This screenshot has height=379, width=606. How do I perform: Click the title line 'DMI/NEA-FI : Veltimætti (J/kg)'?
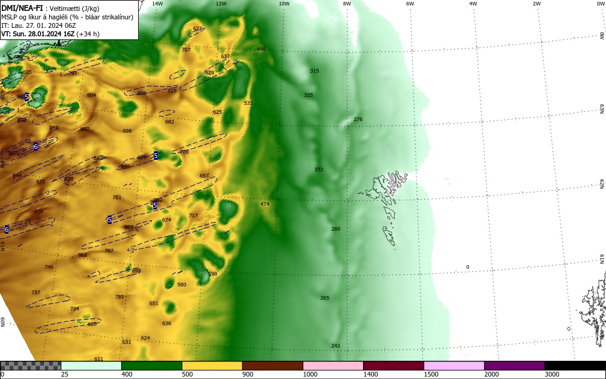coord(50,8)
